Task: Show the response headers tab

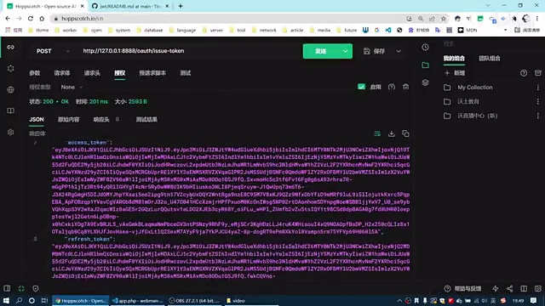Action: pyautogui.click(x=106, y=119)
